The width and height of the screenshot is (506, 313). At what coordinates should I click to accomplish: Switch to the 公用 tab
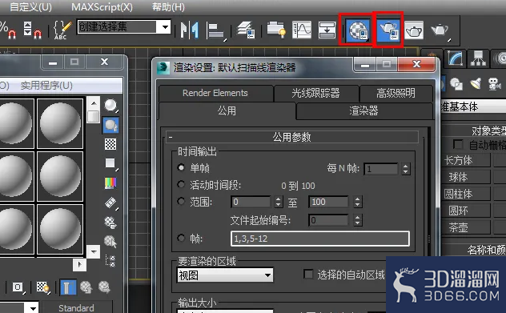tap(227, 110)
